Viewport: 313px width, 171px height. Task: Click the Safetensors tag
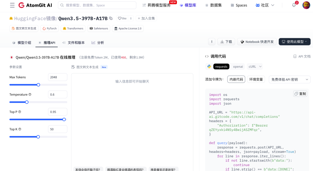tap(99, 28)
